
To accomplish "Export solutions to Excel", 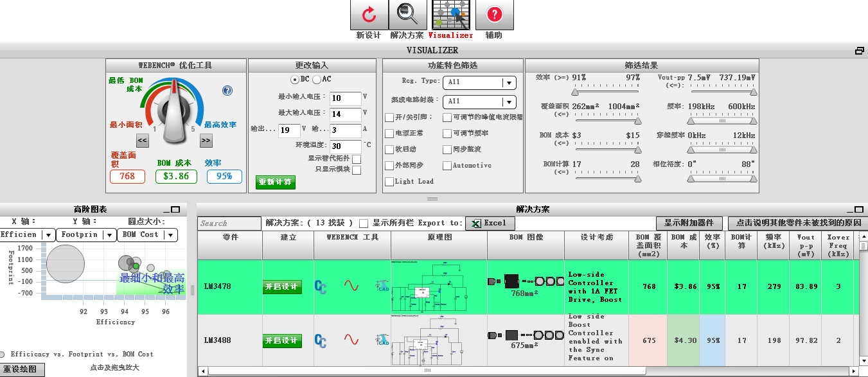I will coord(490,224).
